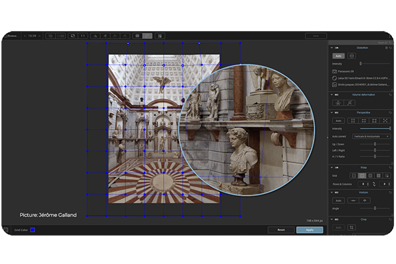Show grid overlay toolbar icon

tap(137, 36)
